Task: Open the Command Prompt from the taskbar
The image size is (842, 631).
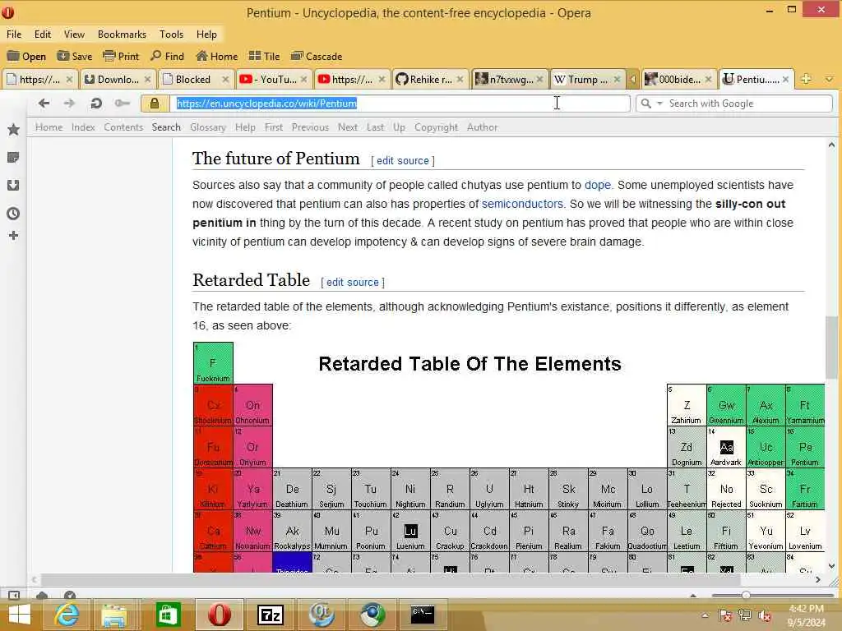Action: 423,615
